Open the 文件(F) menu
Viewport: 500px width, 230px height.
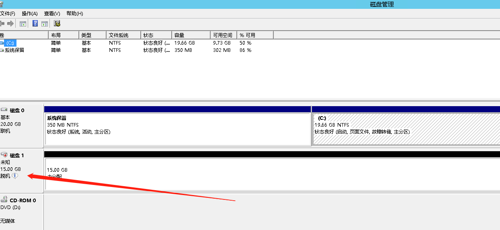[x=7, y=14]
